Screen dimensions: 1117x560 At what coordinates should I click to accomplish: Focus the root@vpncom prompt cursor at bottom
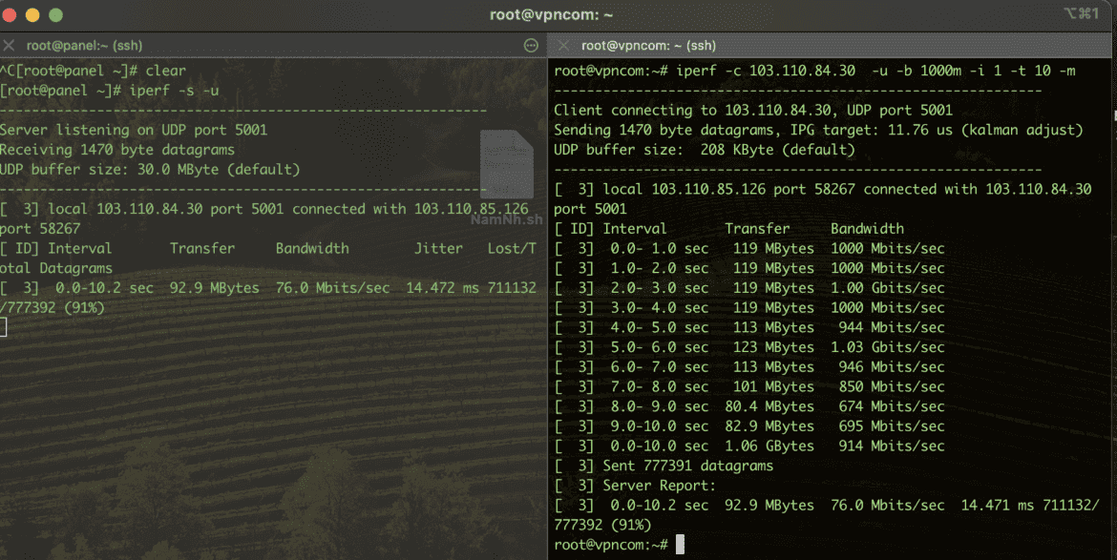coord(680,544)
